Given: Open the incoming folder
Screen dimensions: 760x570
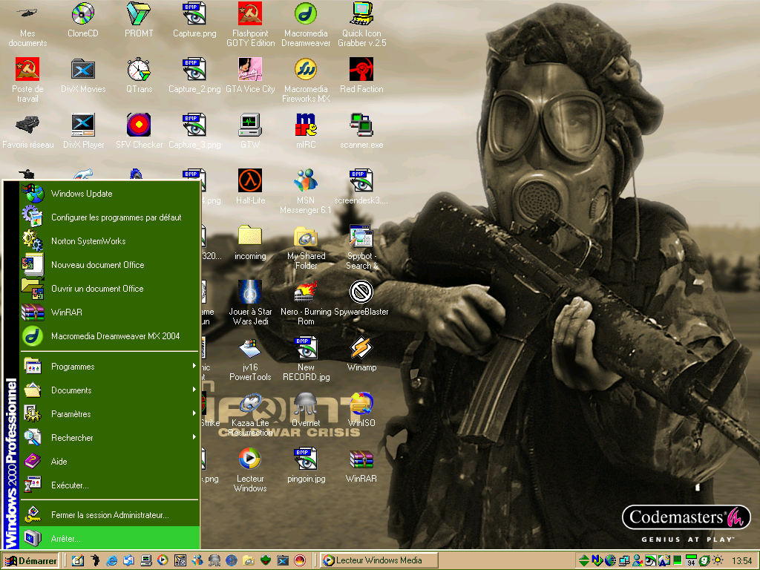Looking at the screenshot, I should tap(250, 243).
